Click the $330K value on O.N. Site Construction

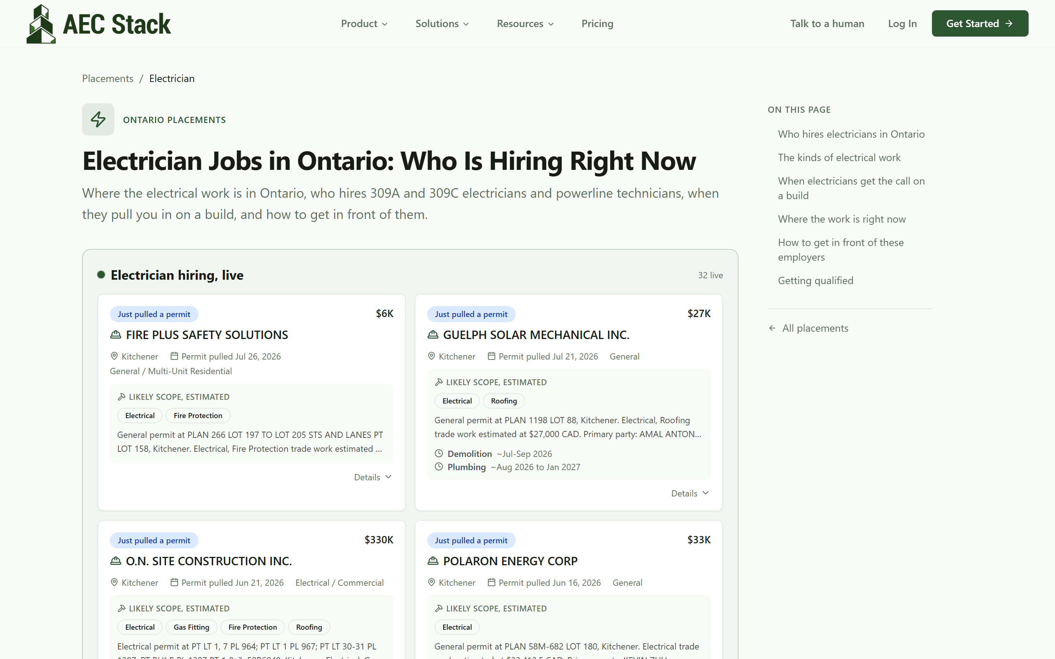point(379,540)
